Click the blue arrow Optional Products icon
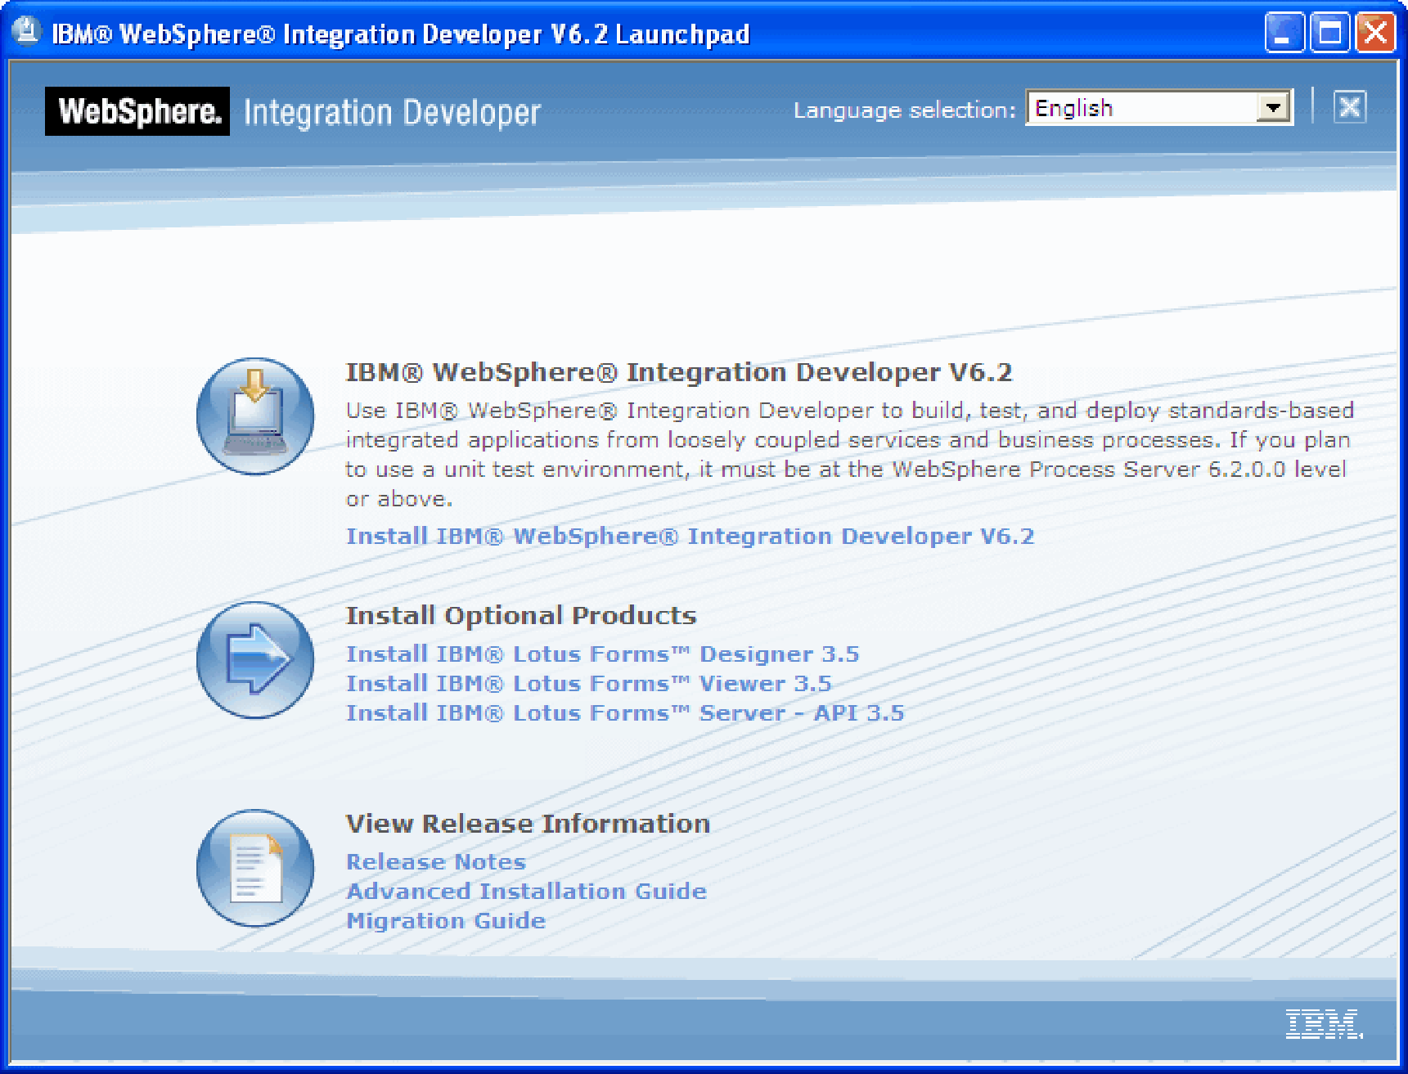1408x1074 pixels. point(255,660)
